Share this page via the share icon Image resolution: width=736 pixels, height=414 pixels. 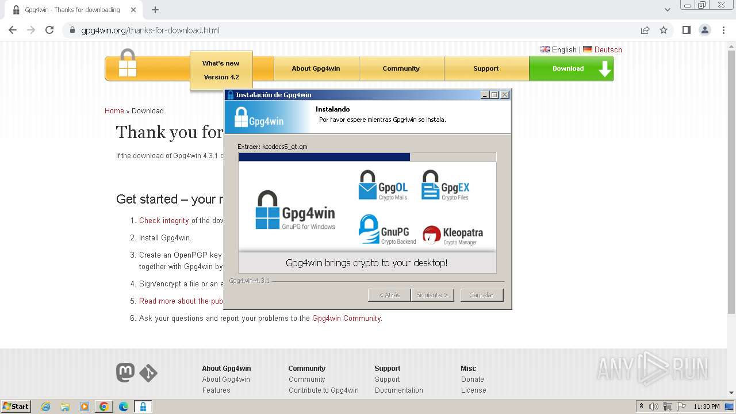click(x=645, y=30)
